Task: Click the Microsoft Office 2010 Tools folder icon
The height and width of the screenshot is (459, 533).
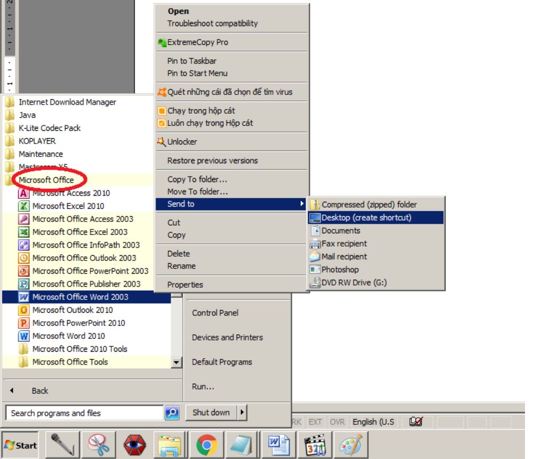Action: pyautogui.click(x=23, y=349)
